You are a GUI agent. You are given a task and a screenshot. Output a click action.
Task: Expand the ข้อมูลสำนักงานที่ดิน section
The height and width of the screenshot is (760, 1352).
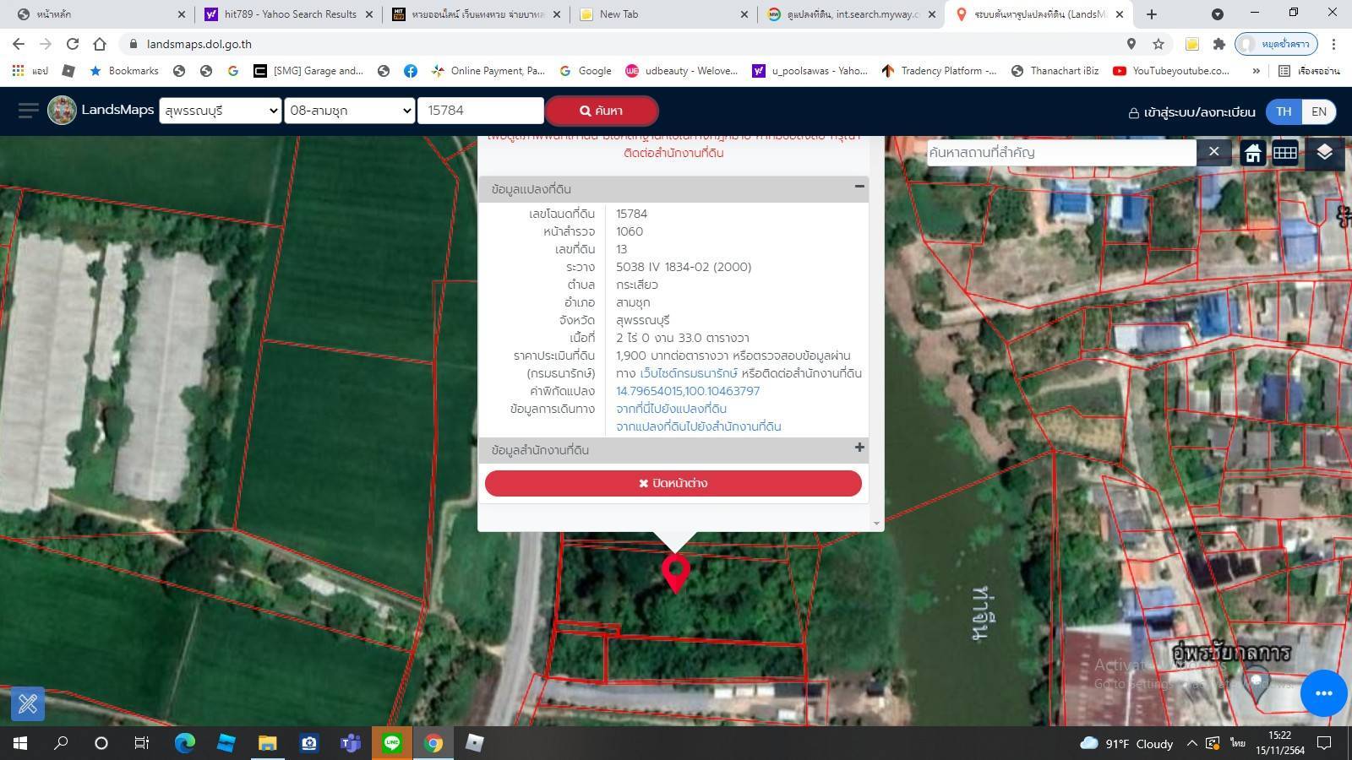[859, 448]
